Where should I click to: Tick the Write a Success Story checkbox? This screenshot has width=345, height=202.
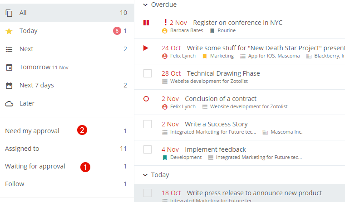click(148, 124)
